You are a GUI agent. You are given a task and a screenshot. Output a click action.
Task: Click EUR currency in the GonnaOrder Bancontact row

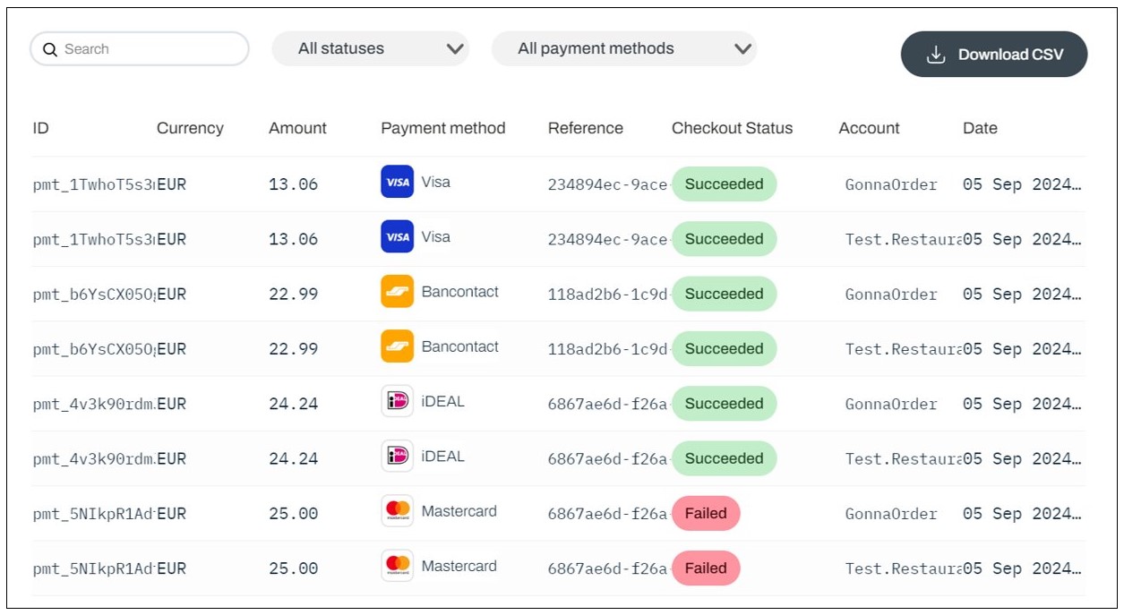click(172, 295)
